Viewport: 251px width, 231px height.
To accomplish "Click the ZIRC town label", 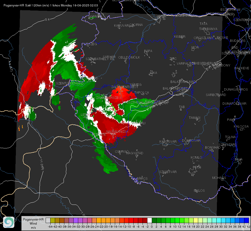I will [x=173, y=59].
